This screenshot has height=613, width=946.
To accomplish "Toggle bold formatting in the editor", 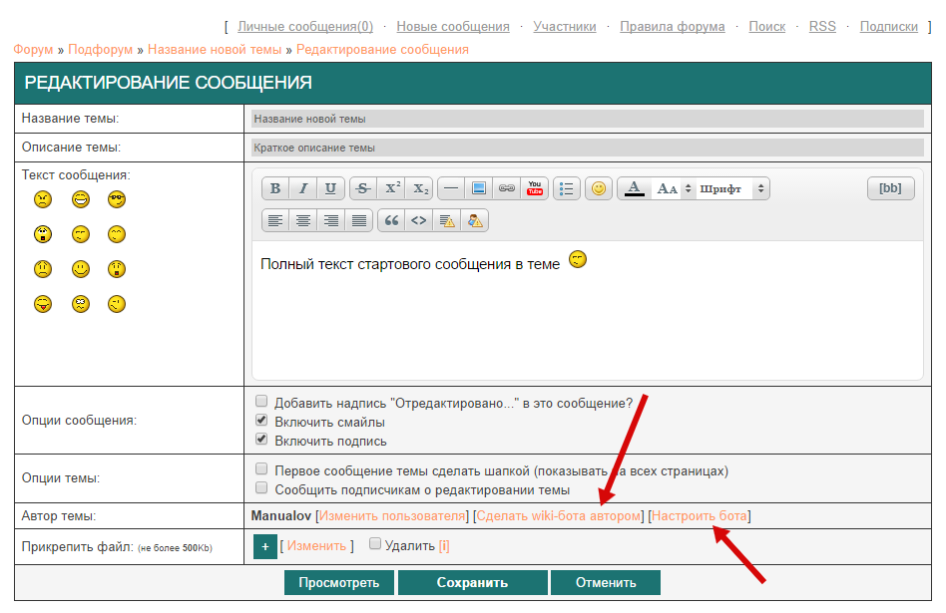I will click(275, 188).
